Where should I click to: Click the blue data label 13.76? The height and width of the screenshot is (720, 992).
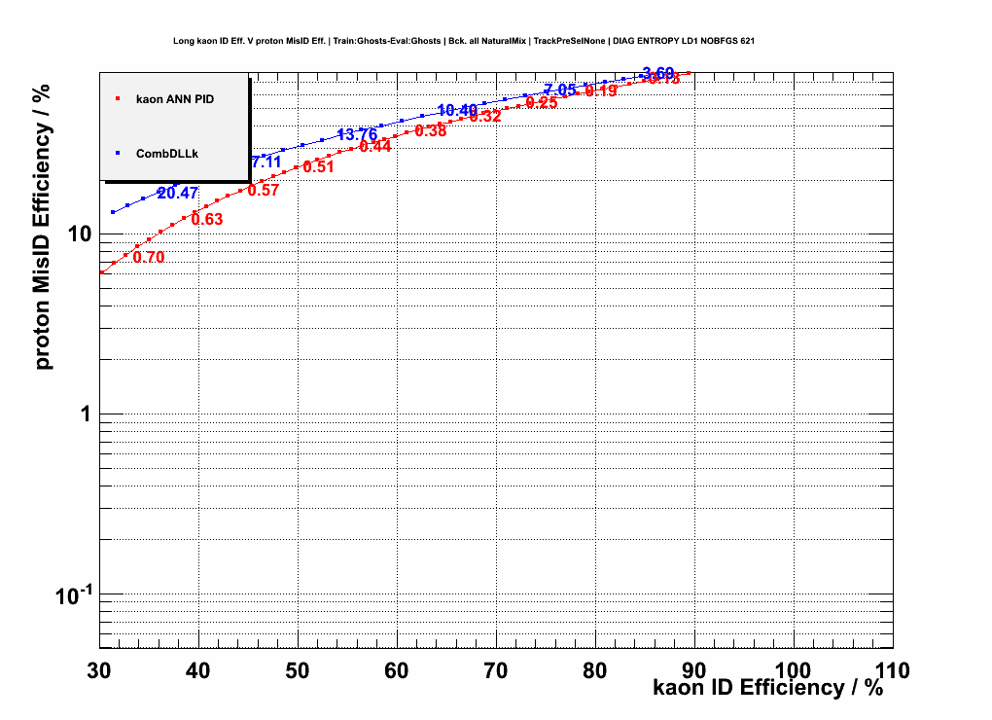358,135
